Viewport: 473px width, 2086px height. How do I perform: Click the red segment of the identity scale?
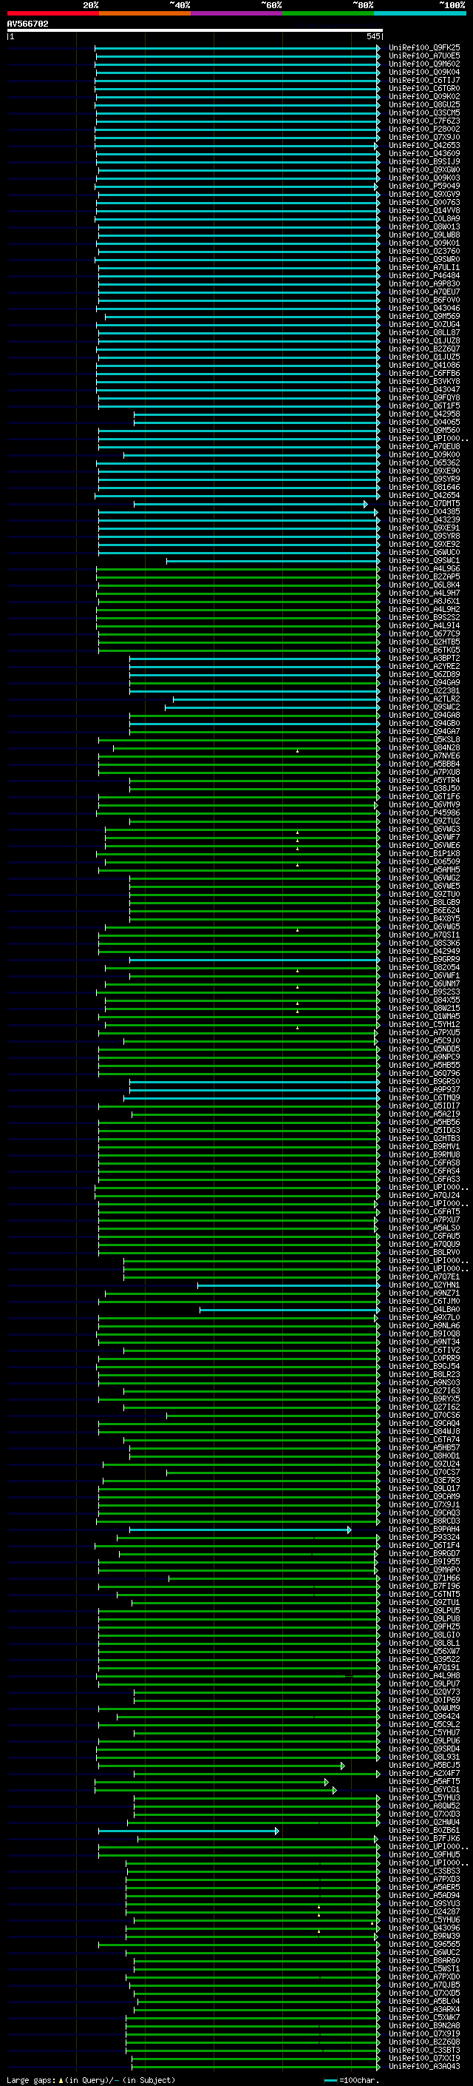(x=52, y=13)
